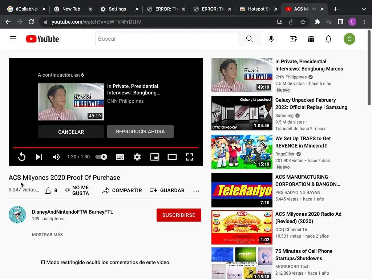Image resolution: width=372 pixels, height=279 pixels.
Task: Go back in browser history
Action: pyautogui.click(x=8, y=22)
